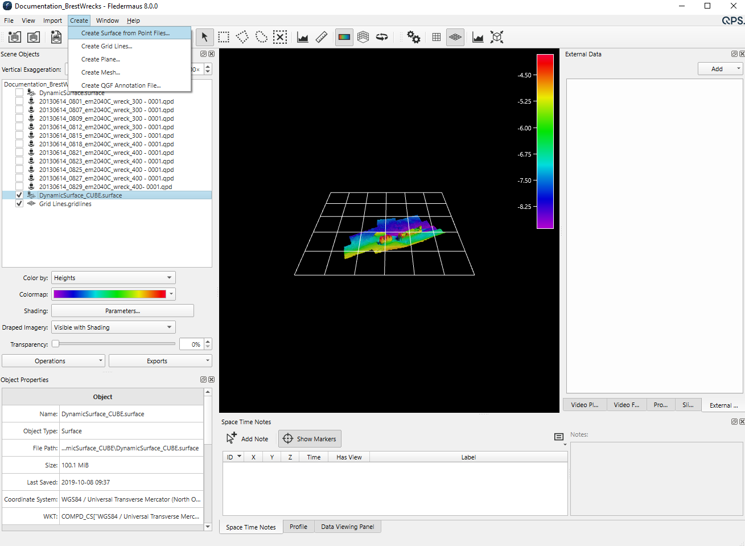Choose the polygon selection tool

[x=242, y=38]
